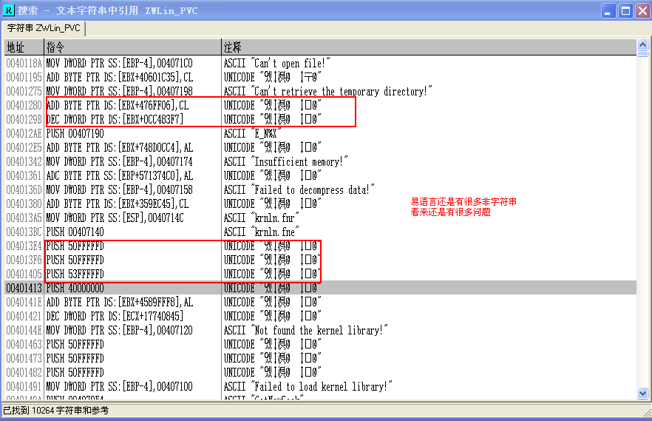The height and width of the screenshot is (421, 652).
Task: Select the "Insufficient memory!" string row
Action: click(290, 161)
